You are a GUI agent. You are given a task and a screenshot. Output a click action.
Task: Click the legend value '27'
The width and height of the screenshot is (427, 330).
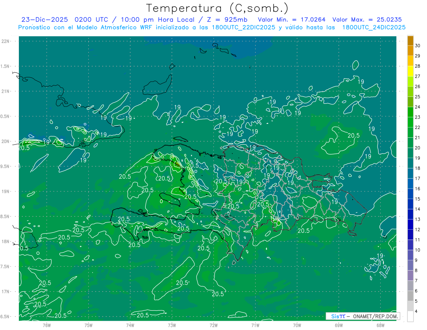[418, 76]
